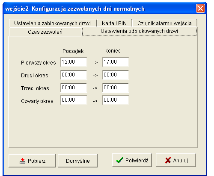Viewport: 214px width, 176px height.
Task: Click Pierwszy okres end time field 17:00
Action: (116, 62)
